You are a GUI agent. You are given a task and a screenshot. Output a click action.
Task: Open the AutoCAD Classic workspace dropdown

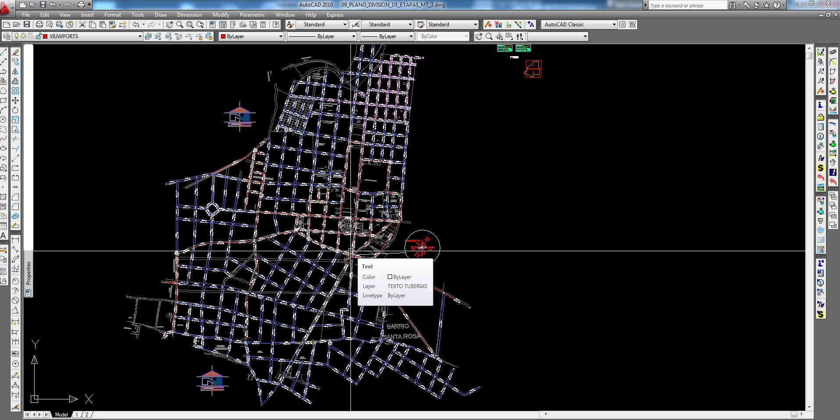click(614, 25)
